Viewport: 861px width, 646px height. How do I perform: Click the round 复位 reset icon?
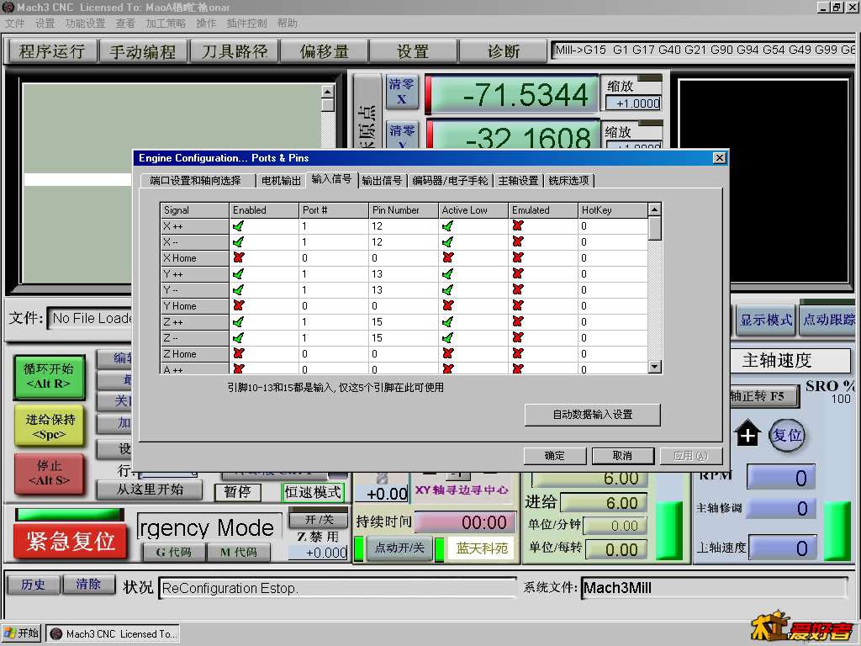[787, 435]
